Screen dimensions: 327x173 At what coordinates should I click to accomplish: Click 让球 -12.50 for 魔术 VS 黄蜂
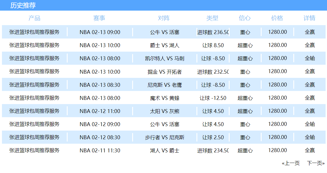(x=213, y=98)
